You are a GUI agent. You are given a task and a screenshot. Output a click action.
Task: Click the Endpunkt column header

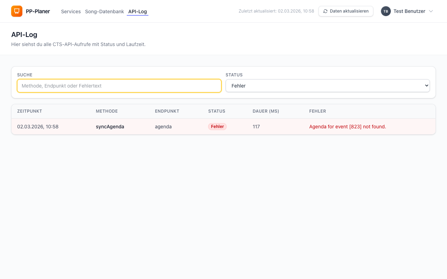coord(167,111)
